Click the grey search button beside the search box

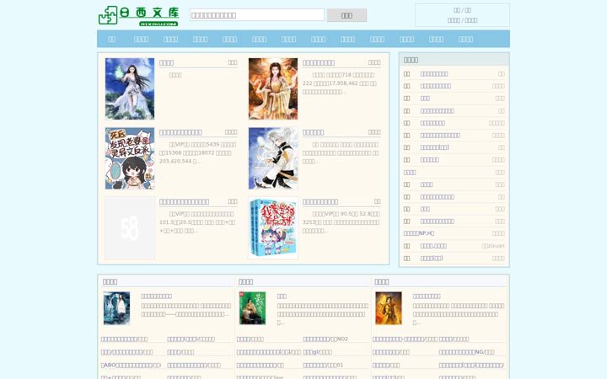[346, 15]
